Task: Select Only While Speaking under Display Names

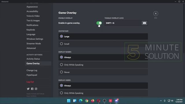Action: [103, 65]
